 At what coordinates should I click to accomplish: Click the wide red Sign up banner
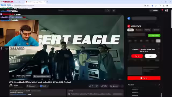(144, 78)
